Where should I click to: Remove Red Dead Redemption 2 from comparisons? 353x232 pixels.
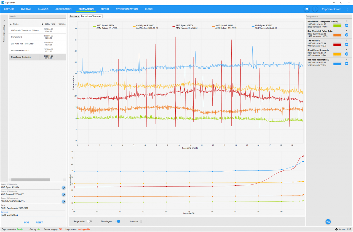coord(347,59)
